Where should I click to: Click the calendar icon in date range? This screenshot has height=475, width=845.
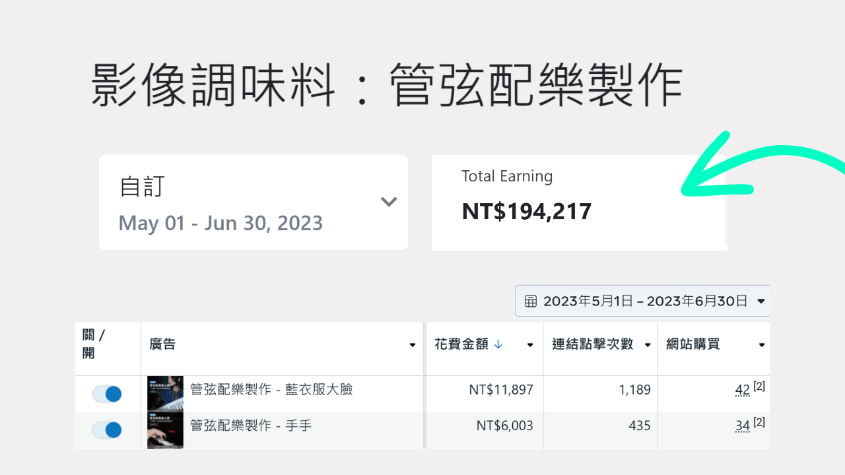tap(531, 301)
